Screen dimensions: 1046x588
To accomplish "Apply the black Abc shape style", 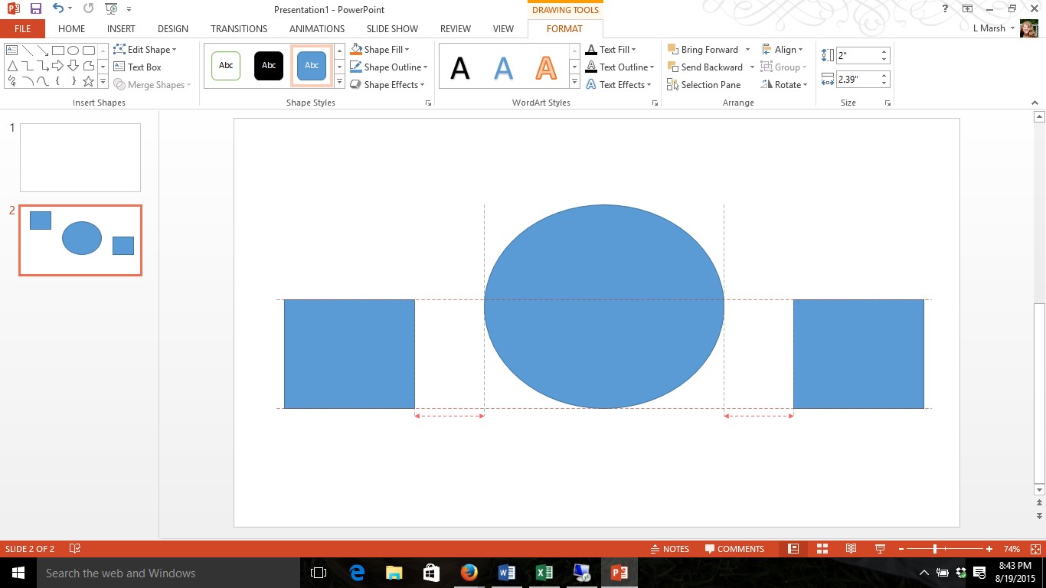I will [269, 66].
